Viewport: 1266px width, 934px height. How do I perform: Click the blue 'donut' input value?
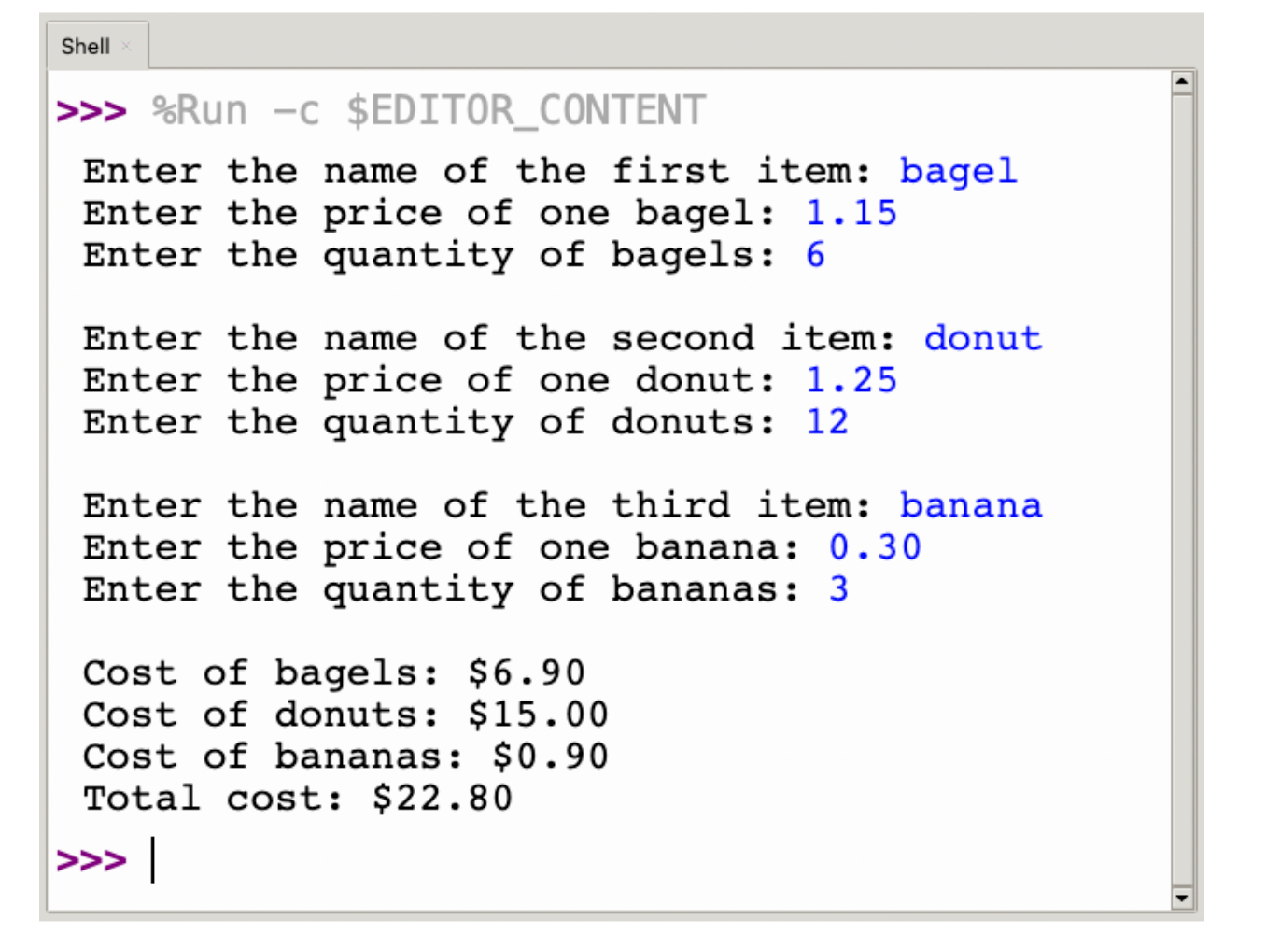(x=982, y=338)
